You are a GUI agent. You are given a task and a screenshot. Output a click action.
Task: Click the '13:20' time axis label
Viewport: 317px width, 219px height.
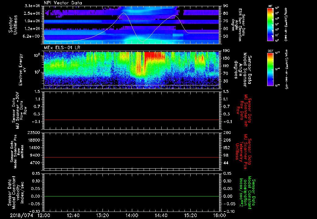(102, 216)
